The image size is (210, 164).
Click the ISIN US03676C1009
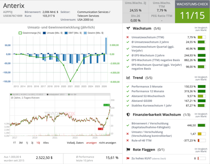click(13, 16)
